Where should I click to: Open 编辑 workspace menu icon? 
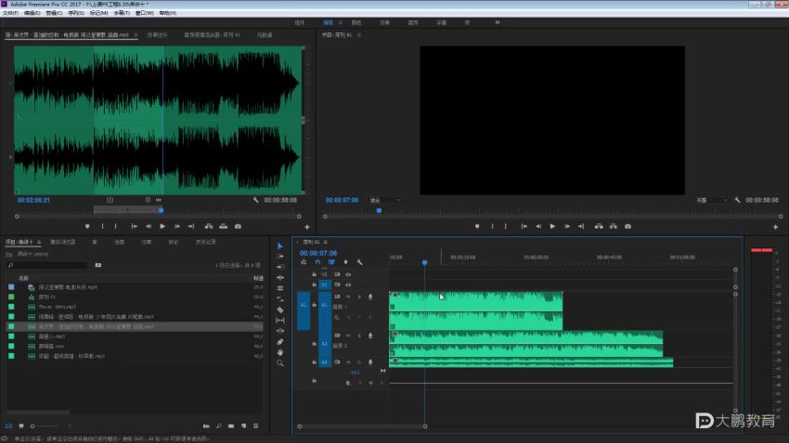[x=341, y=22]
